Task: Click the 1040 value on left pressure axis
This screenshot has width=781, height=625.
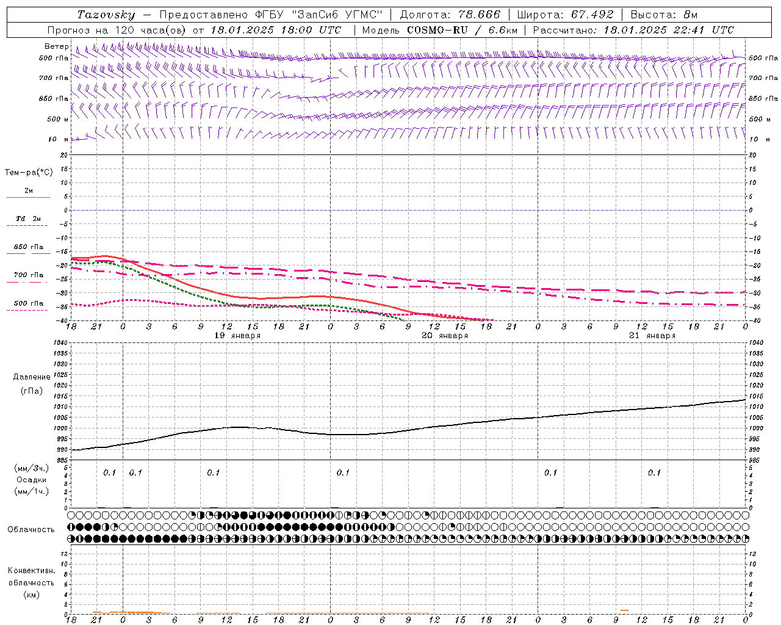Action: (x=61, y=342)
